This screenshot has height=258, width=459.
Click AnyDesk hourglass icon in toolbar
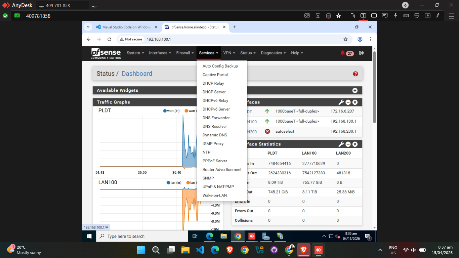tap(318, 16)
